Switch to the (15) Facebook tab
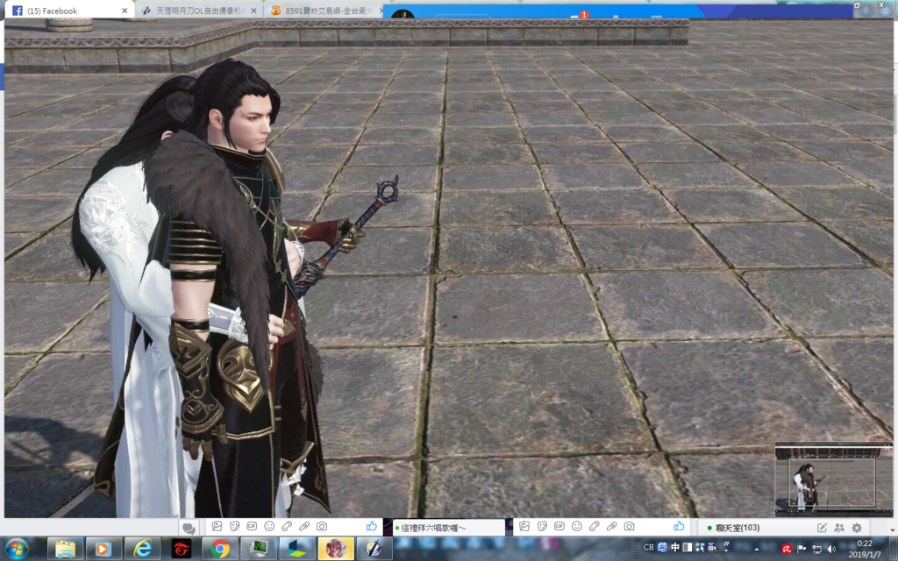898x561 pixels. coord(68,11)
